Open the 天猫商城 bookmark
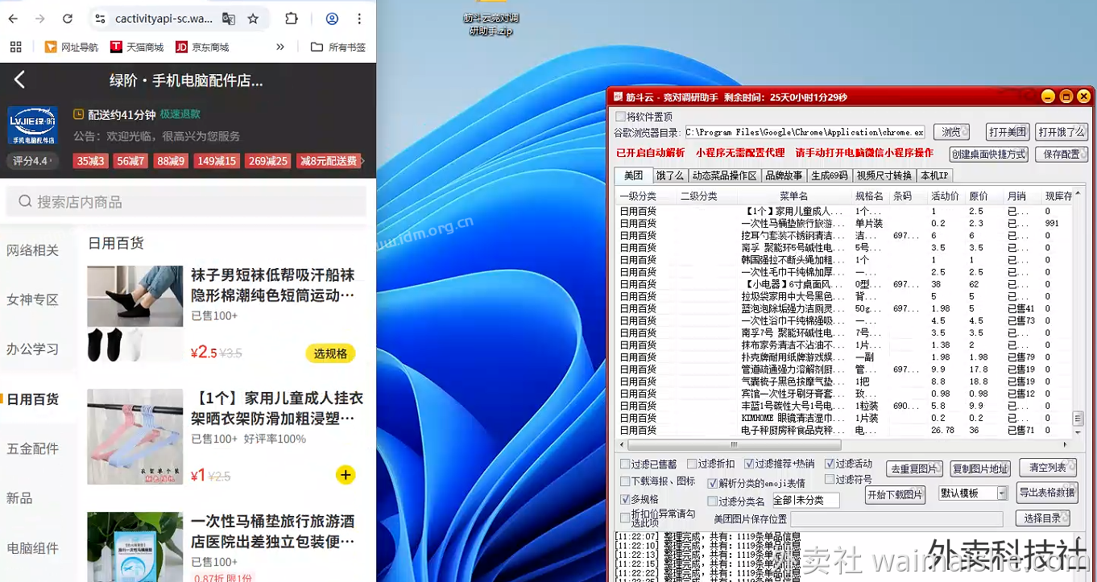The image size is (1097, 582). coord(137,47)
